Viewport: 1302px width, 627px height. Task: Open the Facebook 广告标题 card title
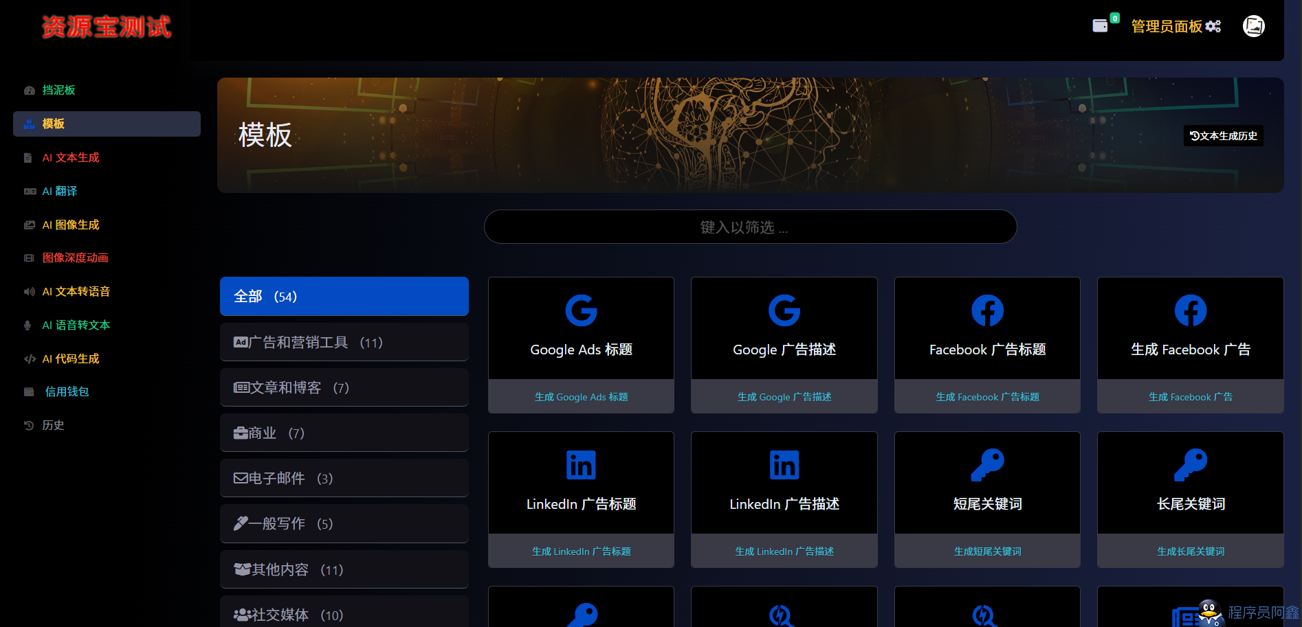point(987,350)
